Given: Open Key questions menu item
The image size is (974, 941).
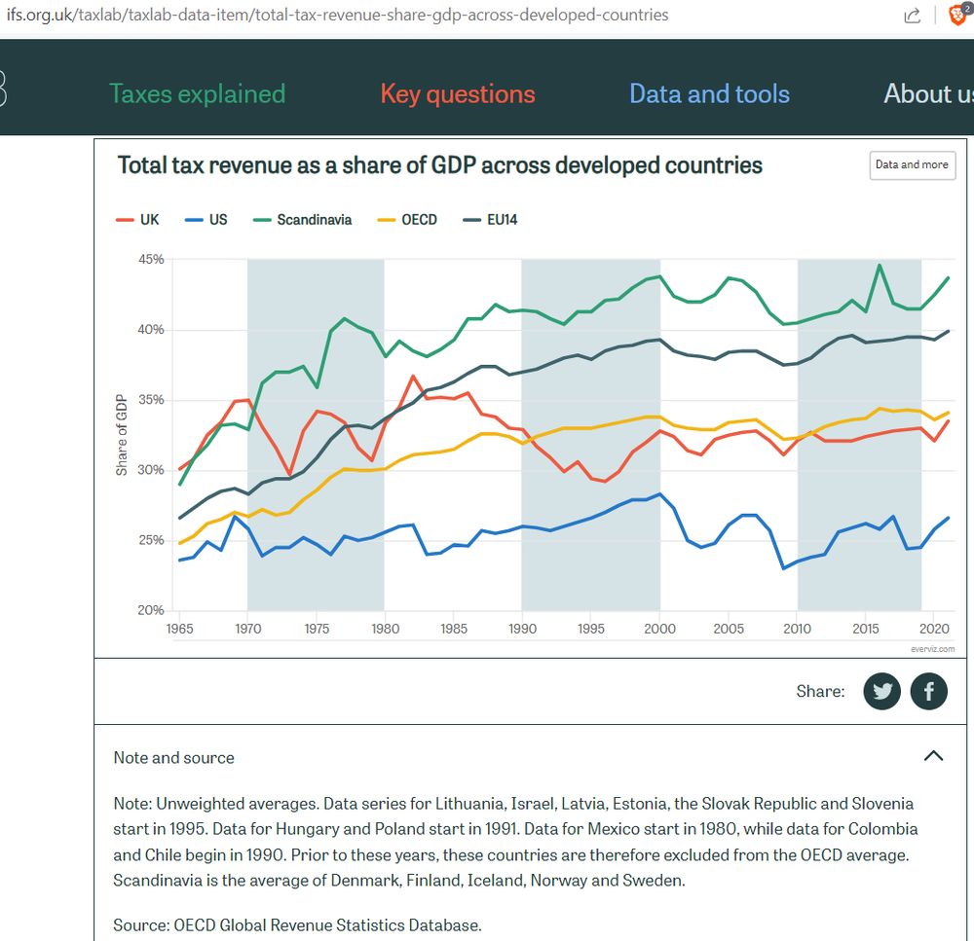Looking at the screenshot, I should [x=458, y=94].
